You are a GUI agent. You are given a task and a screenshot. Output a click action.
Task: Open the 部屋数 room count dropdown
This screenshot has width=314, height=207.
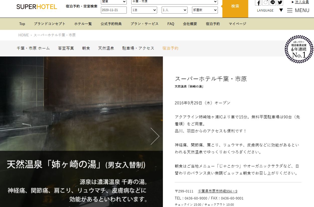205,10
